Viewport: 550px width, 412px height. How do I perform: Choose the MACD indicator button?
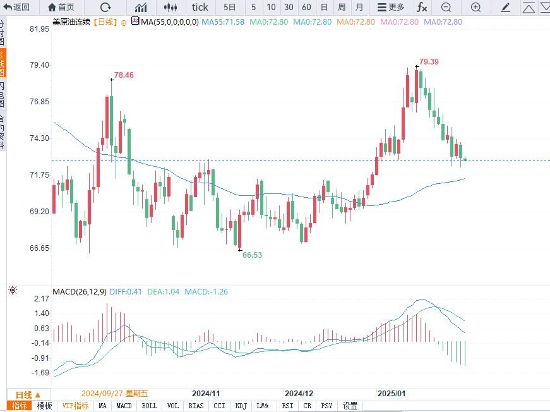coord(124,406)
